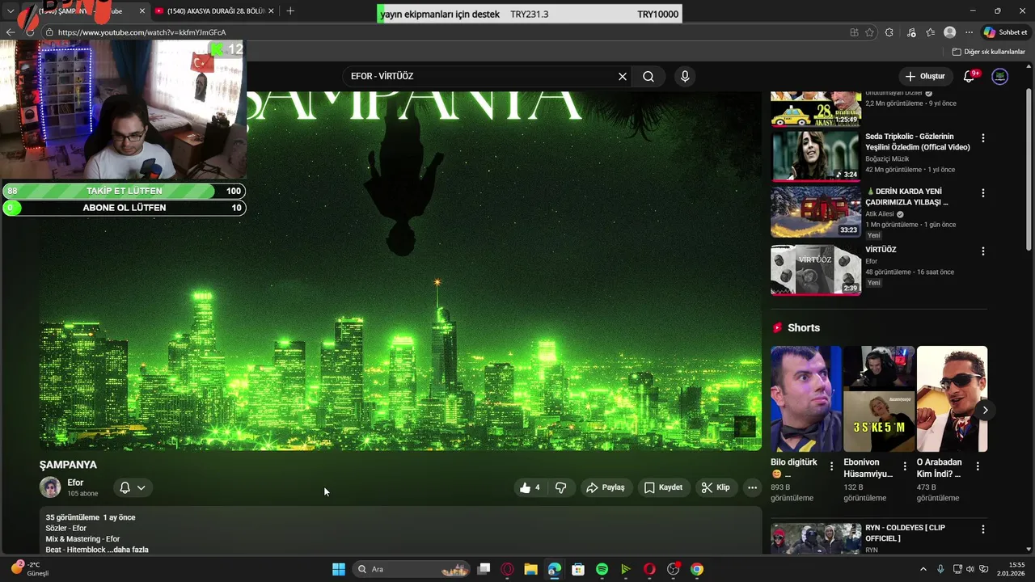Open more actions ellipsis beside Klip

[x=752, y=487]
